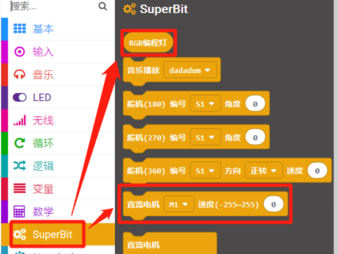Click the 数学 calculator icon

coord(19,211)
